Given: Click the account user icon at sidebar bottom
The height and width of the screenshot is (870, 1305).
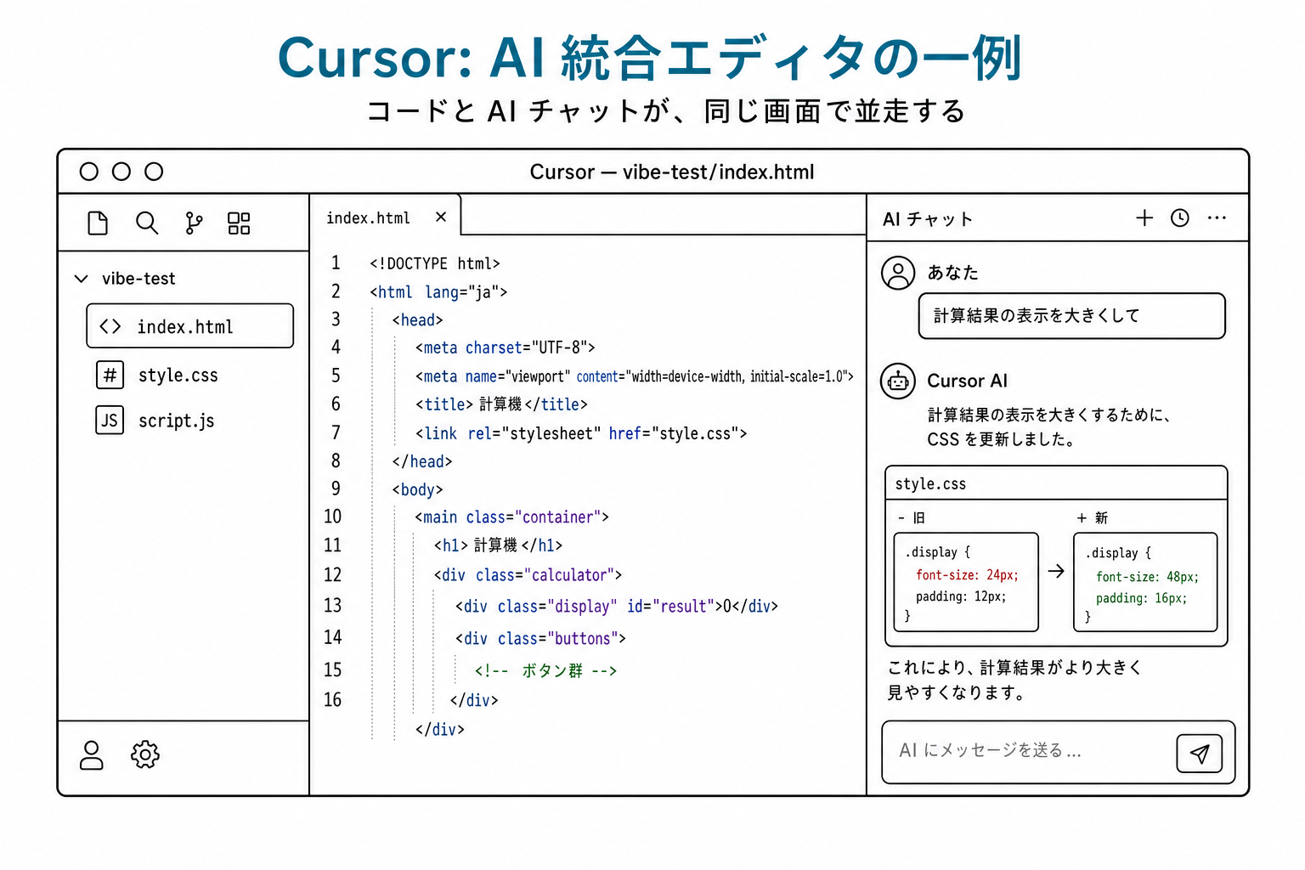Looking at the screenshot, I should pyautogui.click(x=92, y=754).
